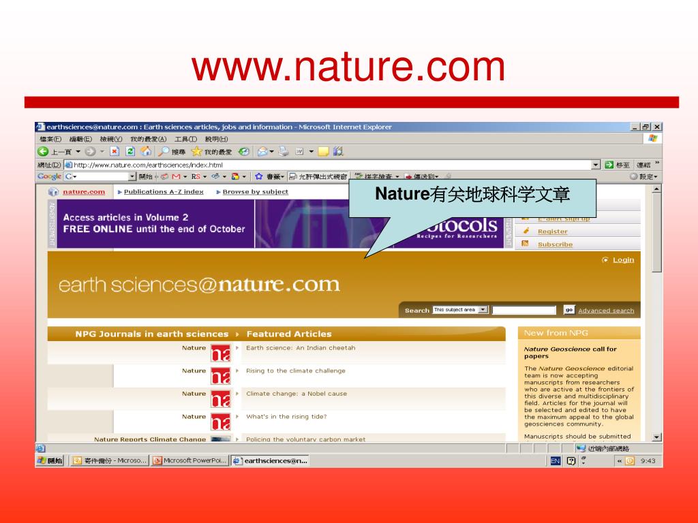
Task: Click the search go button
Action: (569, 310)
